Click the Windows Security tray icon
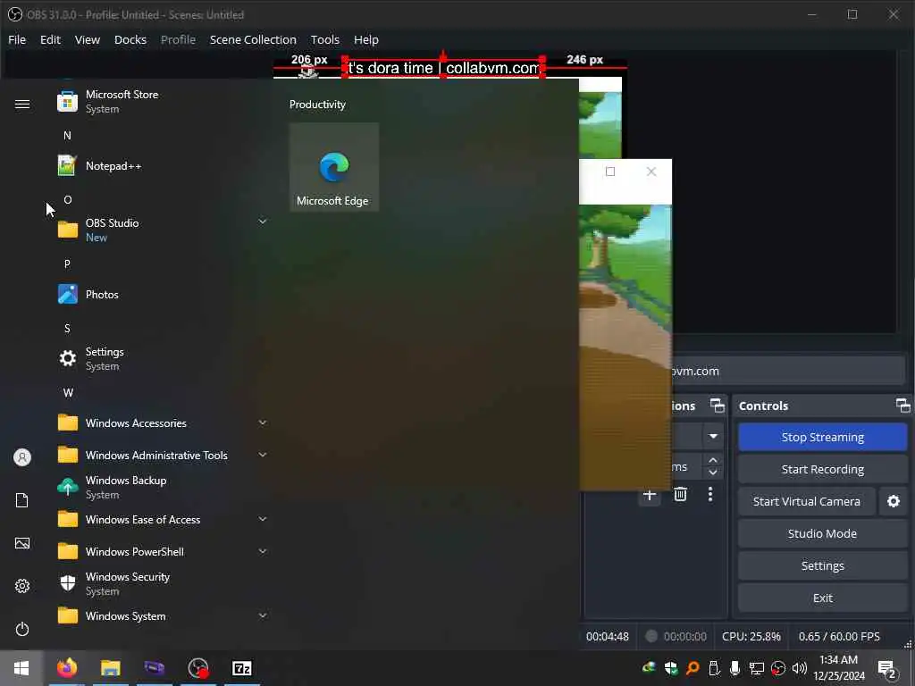 pyautogui.click(x=671, y=668)
